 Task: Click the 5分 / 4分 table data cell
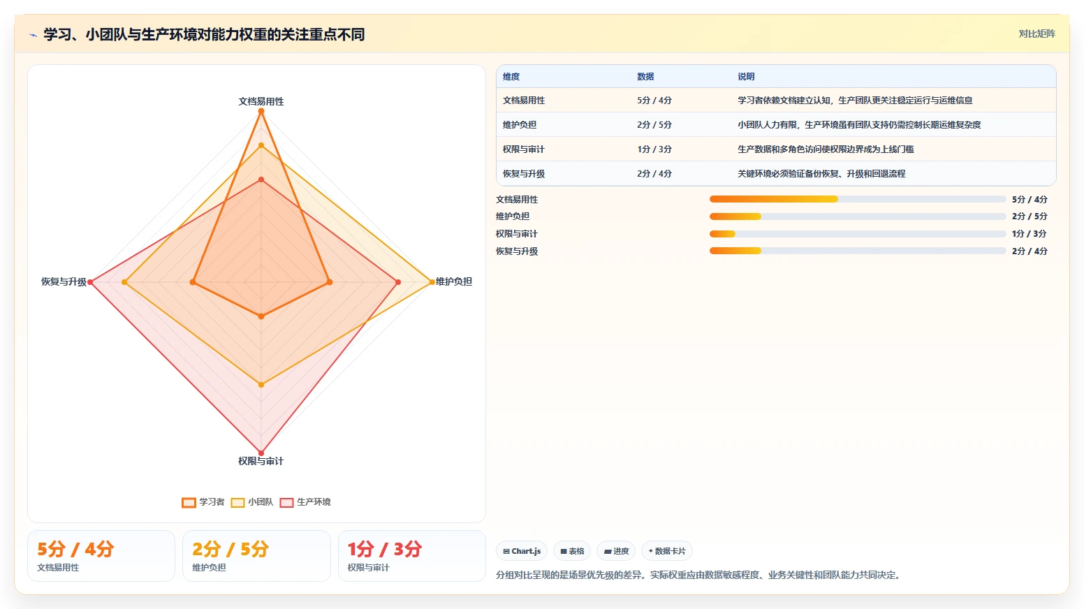pos(654,101)
